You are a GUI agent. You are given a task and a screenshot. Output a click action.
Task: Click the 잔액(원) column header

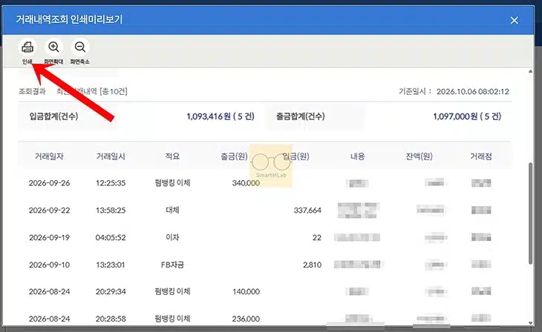coord(419,156)
